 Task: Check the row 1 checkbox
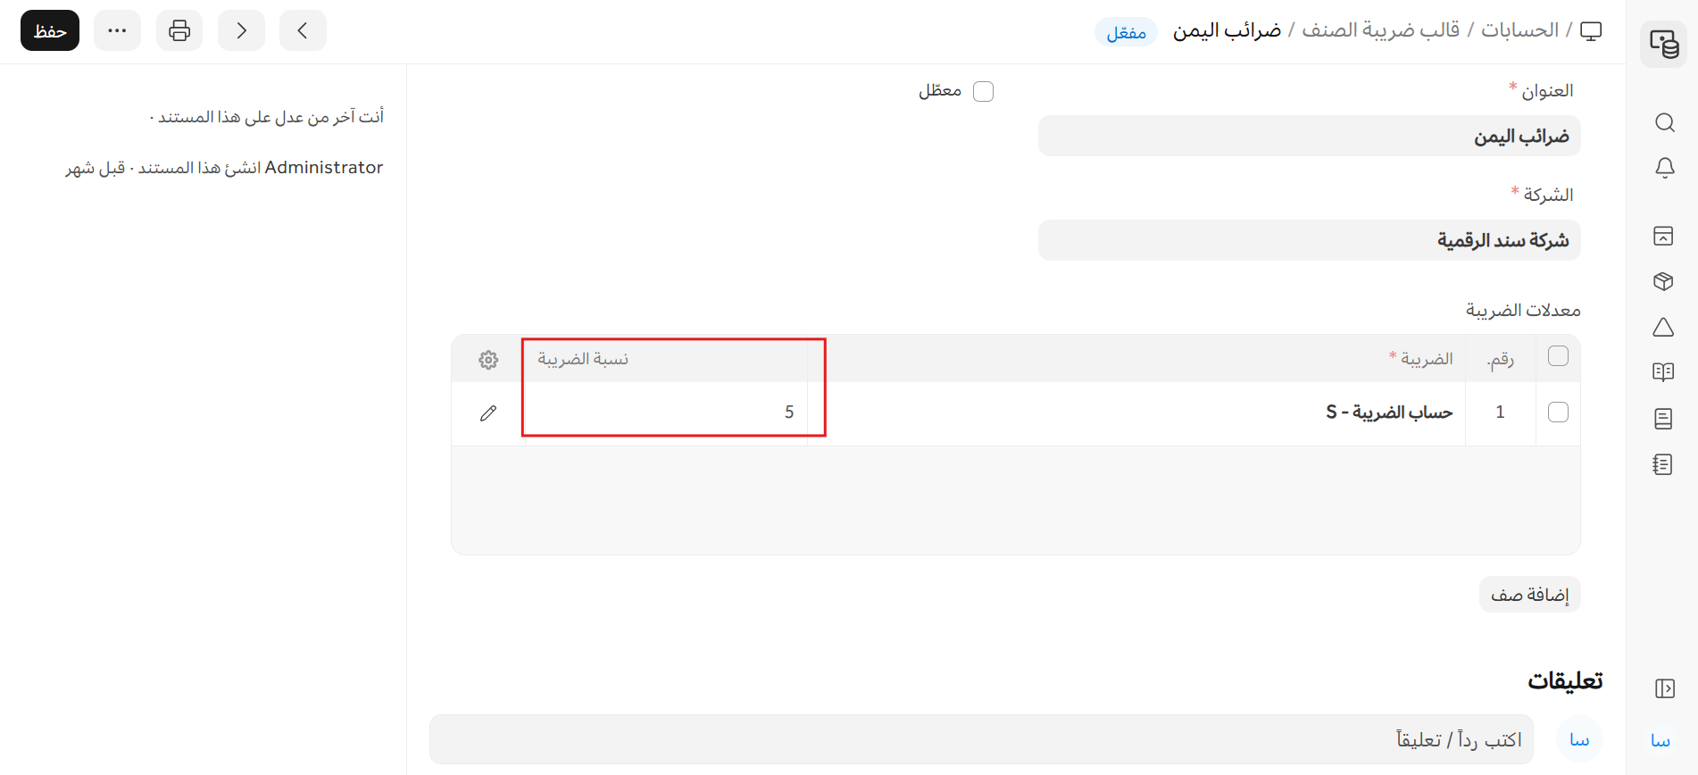tap(1558, 412)
